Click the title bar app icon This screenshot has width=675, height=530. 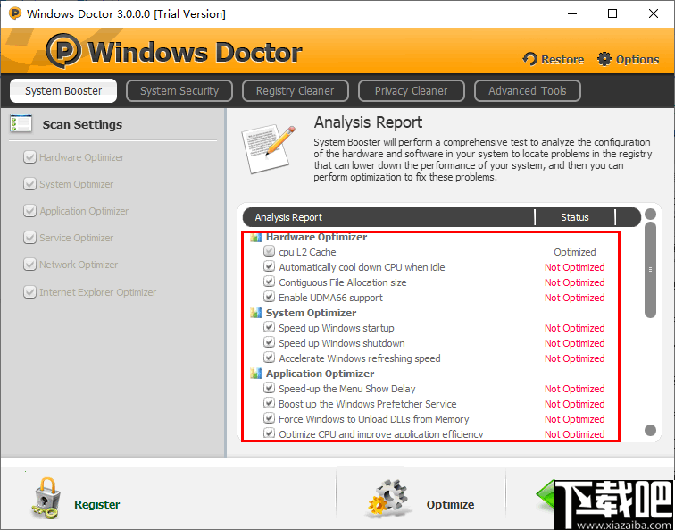15,13
